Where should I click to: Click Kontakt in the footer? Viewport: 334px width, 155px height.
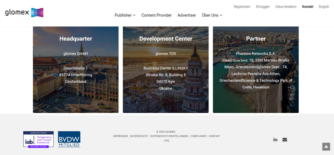(x=215, y=136)
